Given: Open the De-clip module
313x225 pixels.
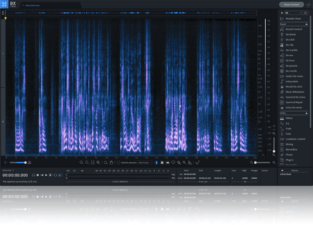Looking at the screenshot, I should tap(287, 45).
